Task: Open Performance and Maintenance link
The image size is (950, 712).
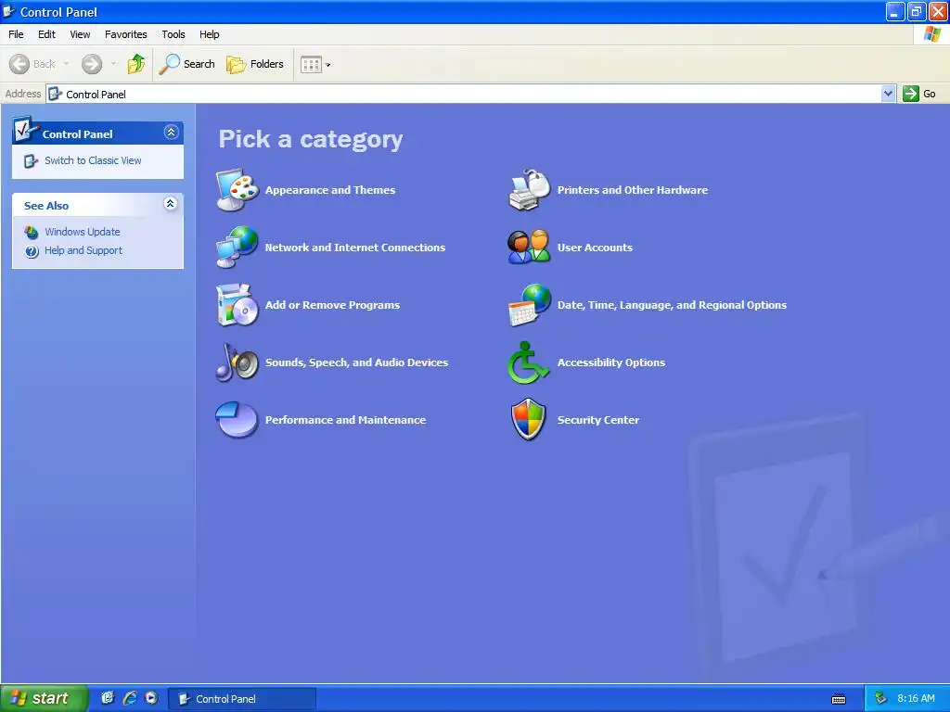Action: (x=345, y=420)
